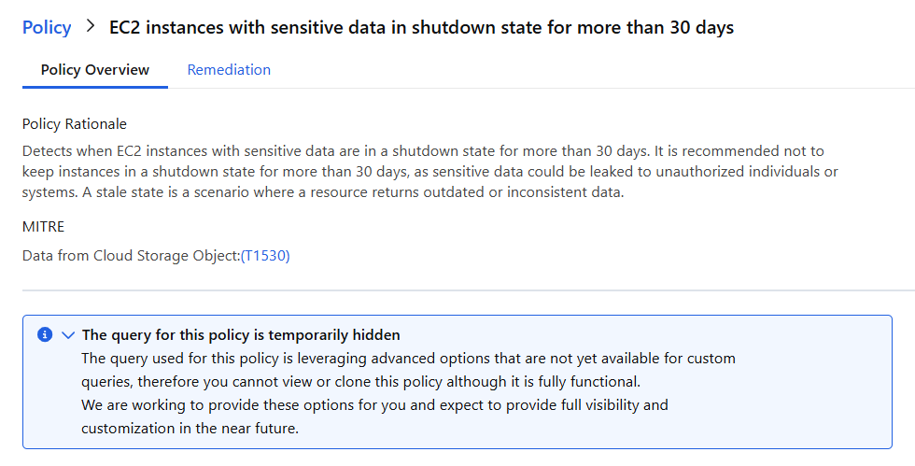Click the EC2 instances policy title
Image resolution: width=915 pixels, height=466 pixels.
tap(421, 27)
